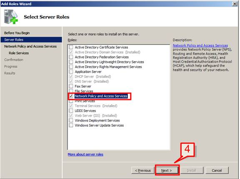Check Active Directory Federation Services
The image size is (240, 179).
71,57
